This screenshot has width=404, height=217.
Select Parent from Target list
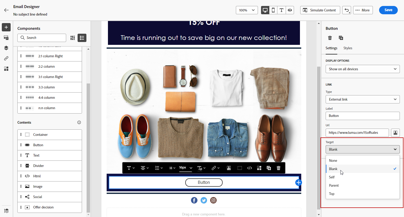[362, 185]
